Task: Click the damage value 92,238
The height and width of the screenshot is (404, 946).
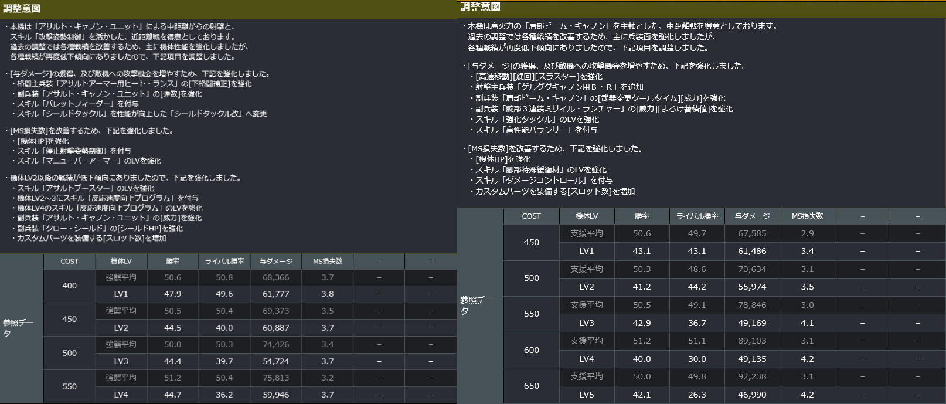Action: click(752, 376)
